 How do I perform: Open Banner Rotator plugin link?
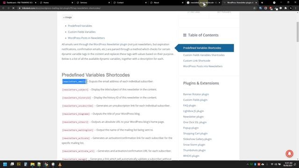coord(196,94)
